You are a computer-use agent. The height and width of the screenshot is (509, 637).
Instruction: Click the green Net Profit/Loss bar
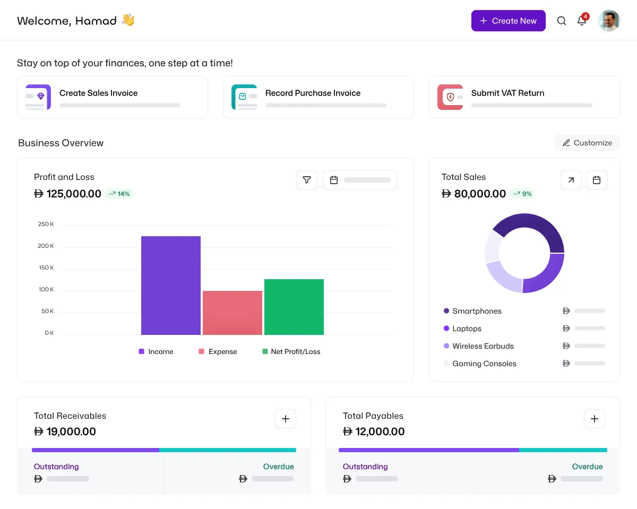click(294, 307)
